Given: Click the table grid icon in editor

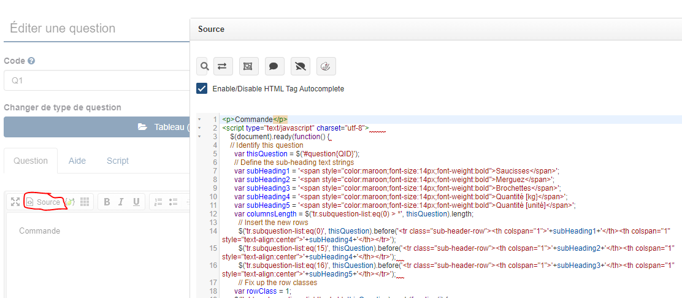Looking at the screenshot, I should coord(85,202).
